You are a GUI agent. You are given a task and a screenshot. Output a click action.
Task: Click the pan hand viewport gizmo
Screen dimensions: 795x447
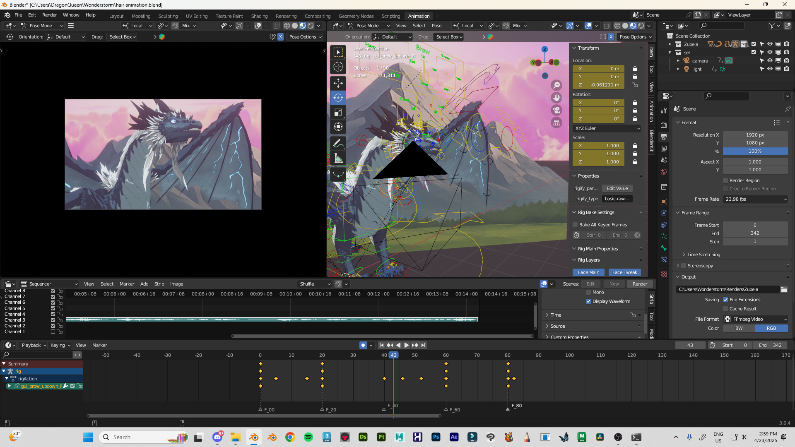point(556,98)
